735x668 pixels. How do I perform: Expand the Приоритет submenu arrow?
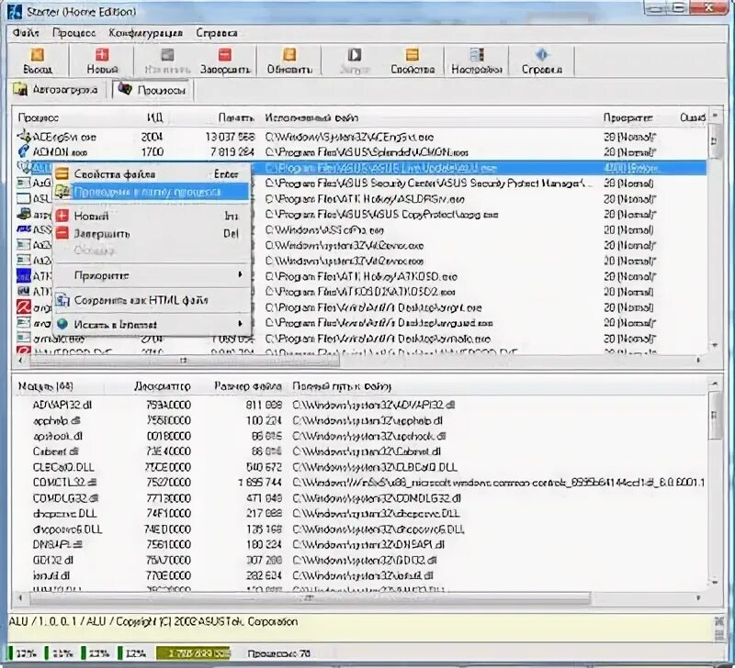click(x=240, y=274)
